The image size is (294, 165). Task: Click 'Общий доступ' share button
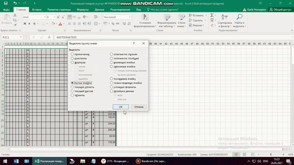[281, 10]
